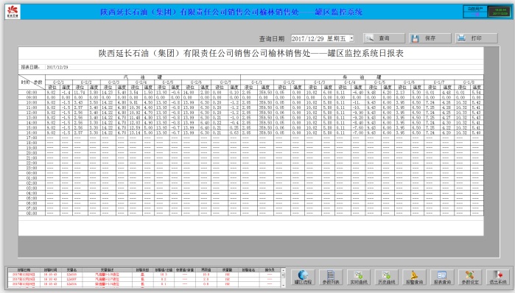This screenshot has width=515, height=293.
Task: Click the 查询 search button
Action: (384, 38)
